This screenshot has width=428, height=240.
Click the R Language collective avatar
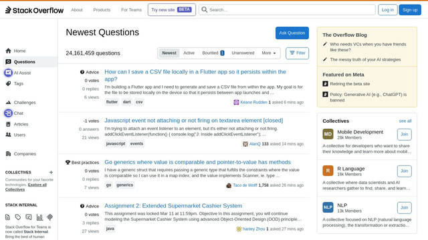click(328, 171)
